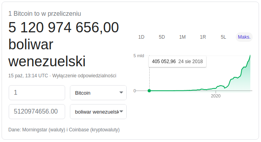Click the green chart marker dot

[149, 91]
